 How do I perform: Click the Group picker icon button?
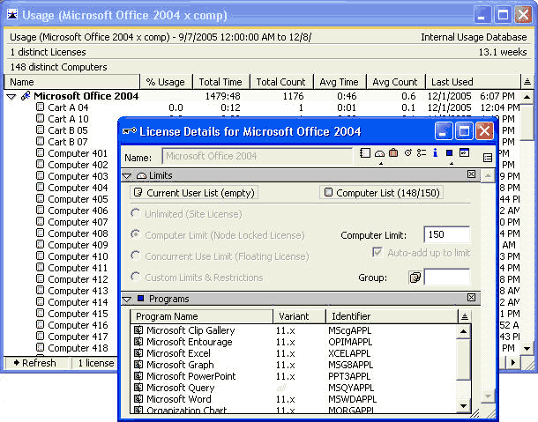(415, 277)
